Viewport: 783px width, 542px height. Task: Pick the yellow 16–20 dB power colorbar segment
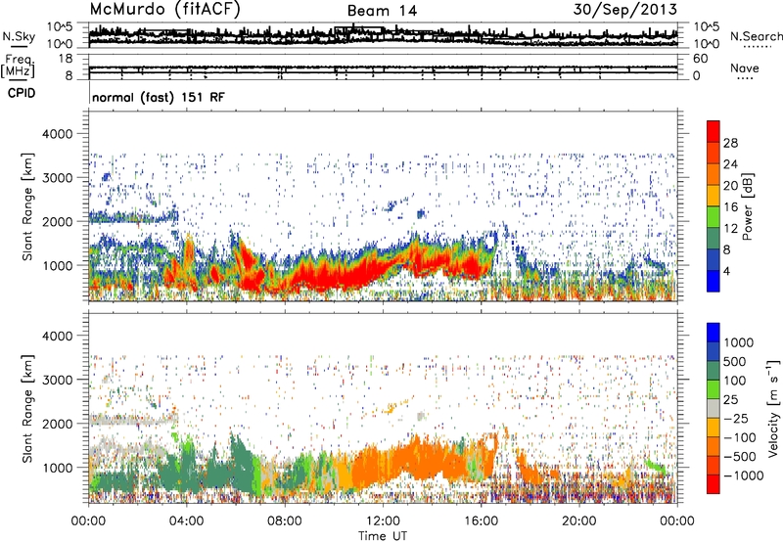(x=714, y=196)
